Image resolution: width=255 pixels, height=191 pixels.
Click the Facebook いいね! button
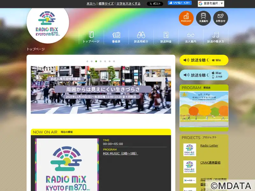click(x=180, y=3)
